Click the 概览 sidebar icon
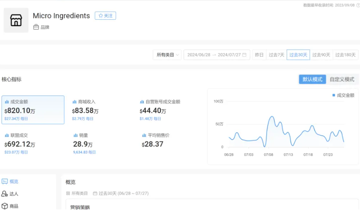Image resolution: width=360 pixels, height=216 pixels. (5, 181)
